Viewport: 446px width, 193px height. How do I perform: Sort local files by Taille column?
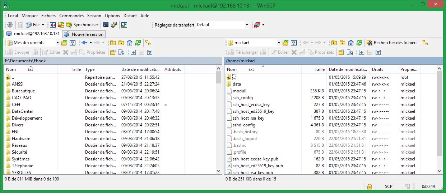tap(71, 69)
